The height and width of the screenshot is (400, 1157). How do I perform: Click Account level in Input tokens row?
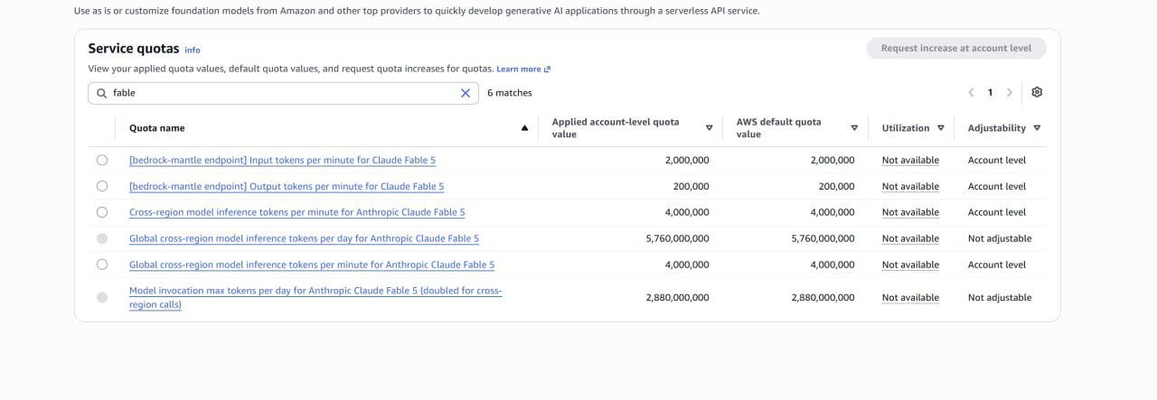pyautogui.click(x=997, y=160)
